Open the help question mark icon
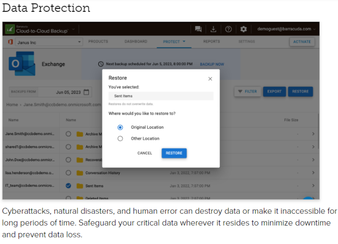This screenshot has height=244, width=338. coord(228,29)
